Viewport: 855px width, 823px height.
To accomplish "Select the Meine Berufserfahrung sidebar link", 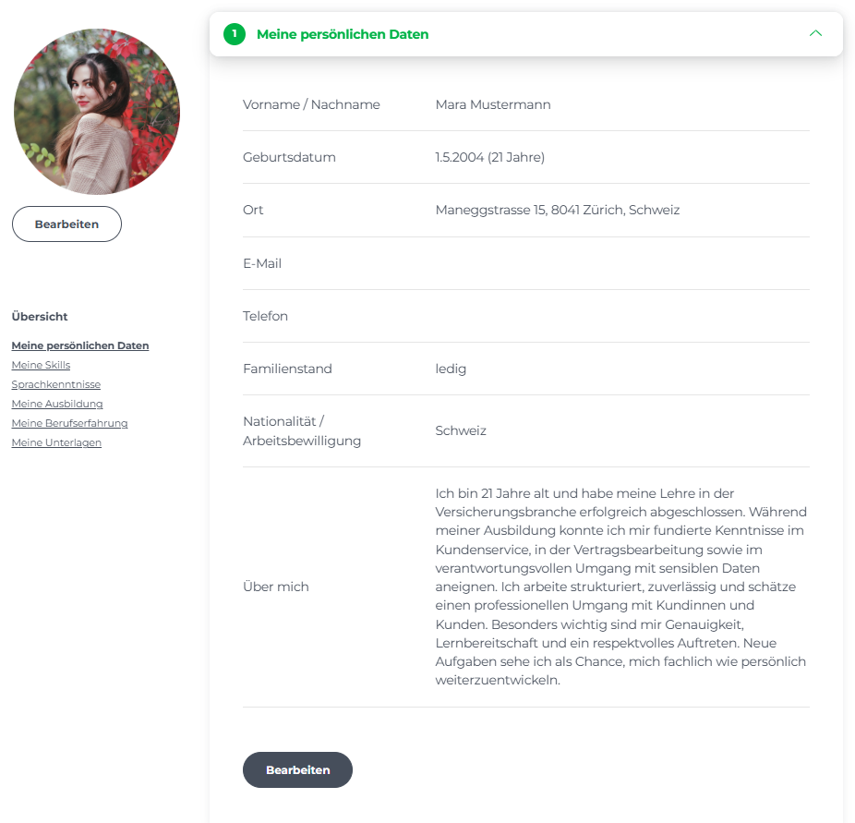I will click(x=69, y=423).
